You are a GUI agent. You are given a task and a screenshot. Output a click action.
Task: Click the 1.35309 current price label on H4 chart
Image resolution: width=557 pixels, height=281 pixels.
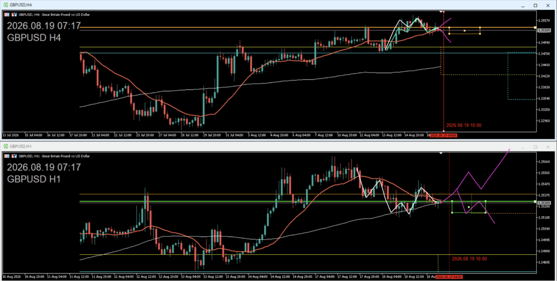coord(544,30)
